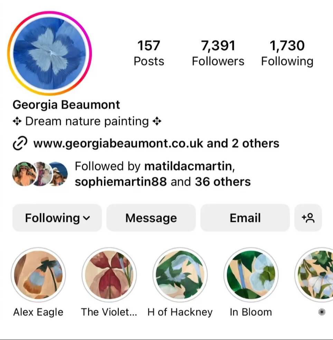Show the 36 others mutual followers
The width and height of the screenshot is (333, 340).
pyautogui.click(x=222, y=182)
